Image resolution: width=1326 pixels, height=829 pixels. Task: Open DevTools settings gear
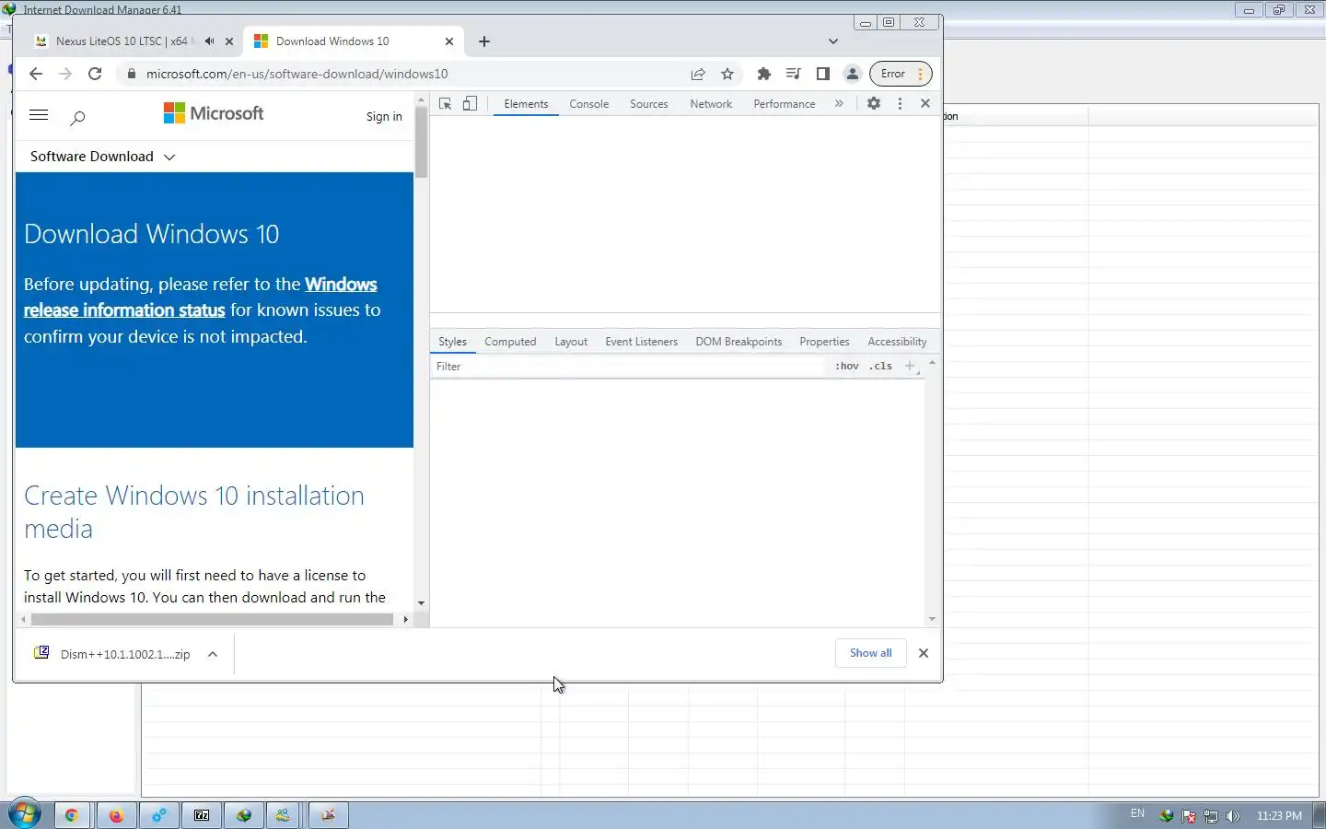[x=874, y=104]
